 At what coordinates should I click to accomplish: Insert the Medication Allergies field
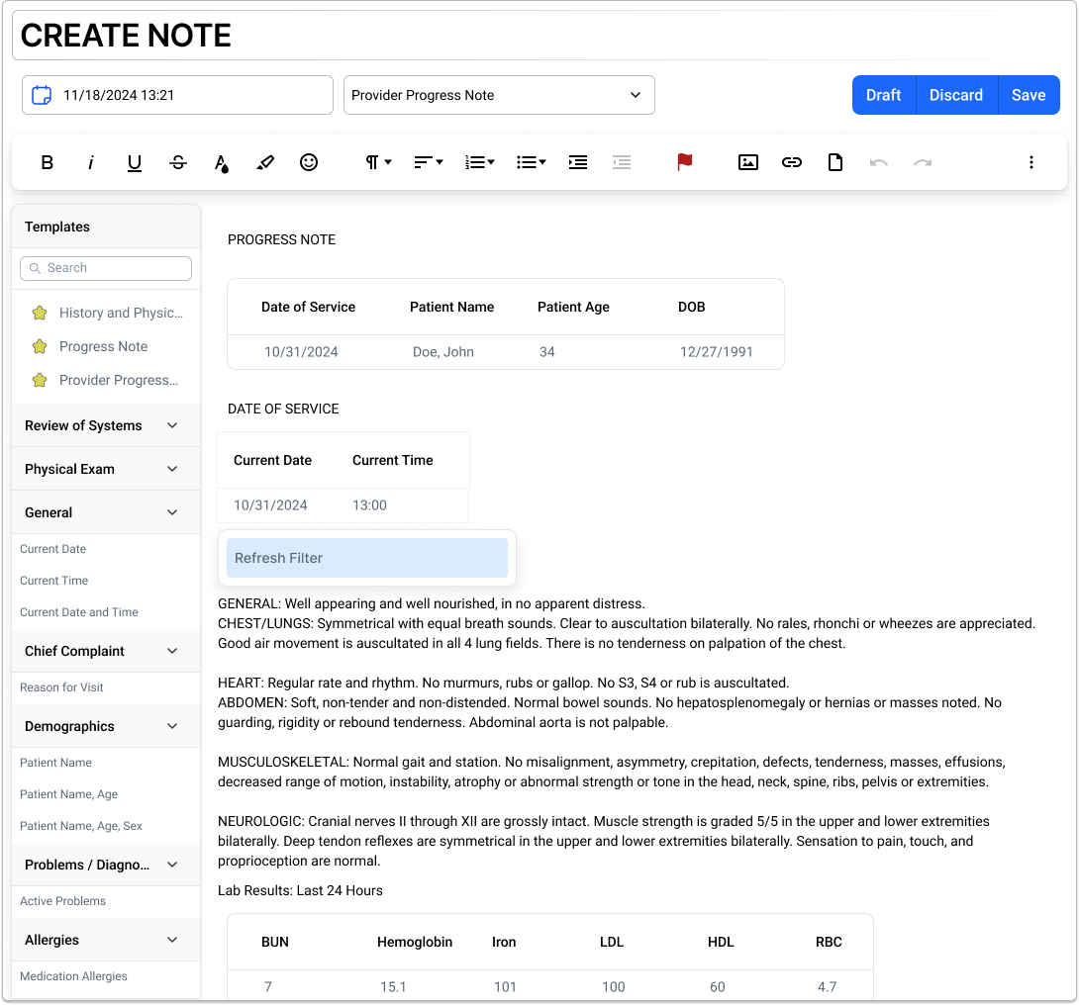(x=73, y=976)
